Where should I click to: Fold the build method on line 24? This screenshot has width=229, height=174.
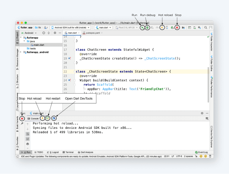click(x=74, y=80)
